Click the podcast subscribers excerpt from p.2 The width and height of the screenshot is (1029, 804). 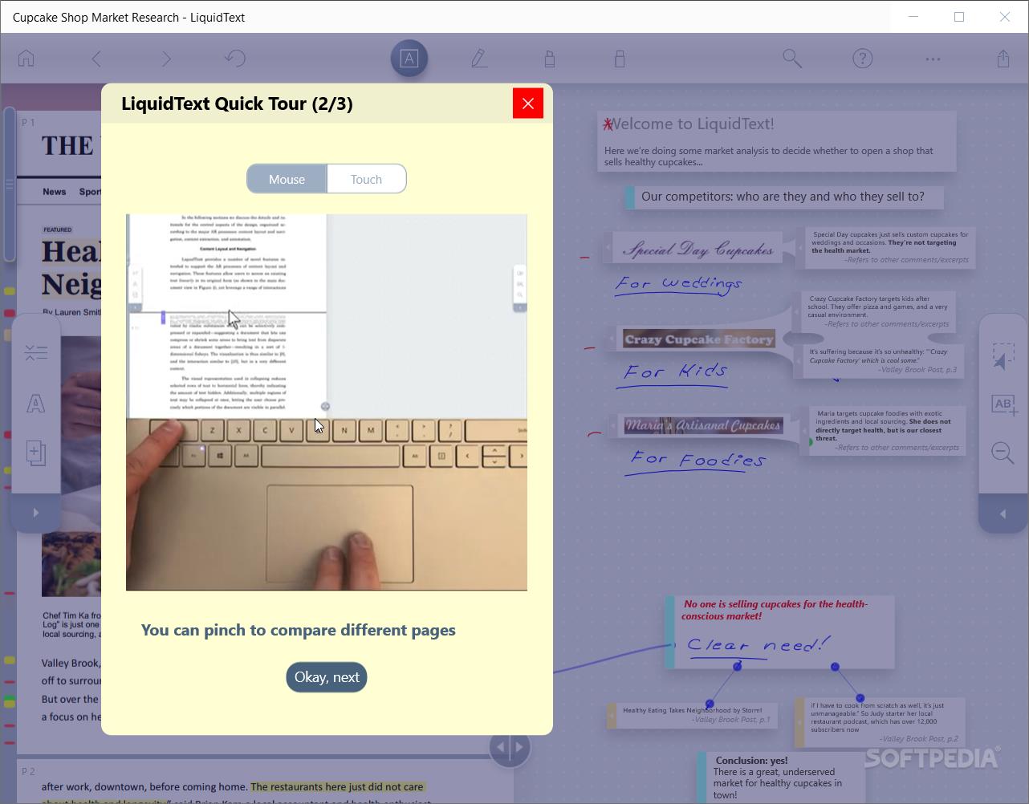pyautogui.click(x=880, y=722)
